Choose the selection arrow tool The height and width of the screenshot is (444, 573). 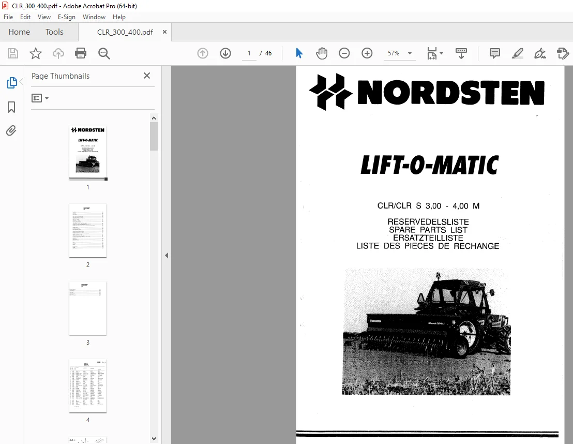(299, 53)
